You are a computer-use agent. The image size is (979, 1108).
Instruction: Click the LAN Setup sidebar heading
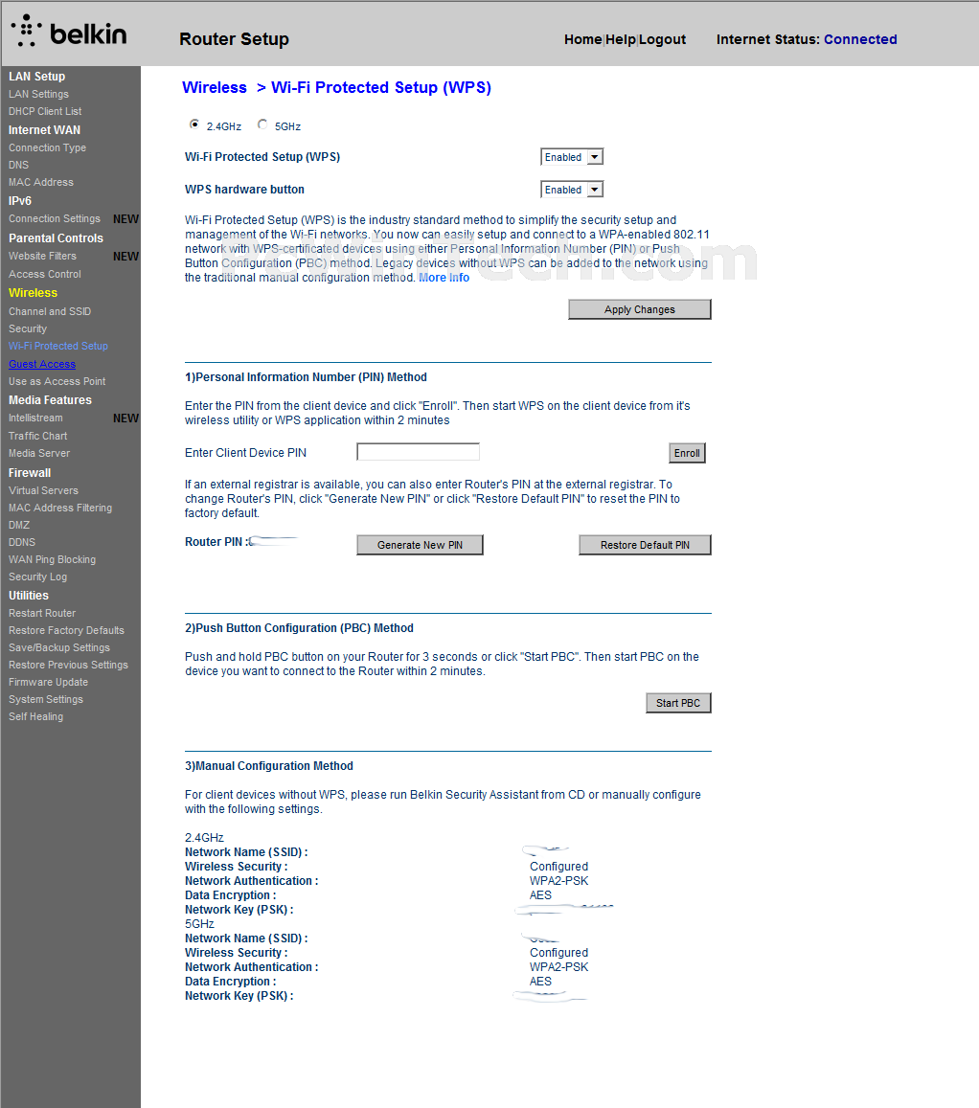click(36, 77)
